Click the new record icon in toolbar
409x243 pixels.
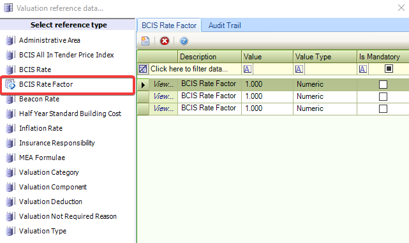pos(145,41)
